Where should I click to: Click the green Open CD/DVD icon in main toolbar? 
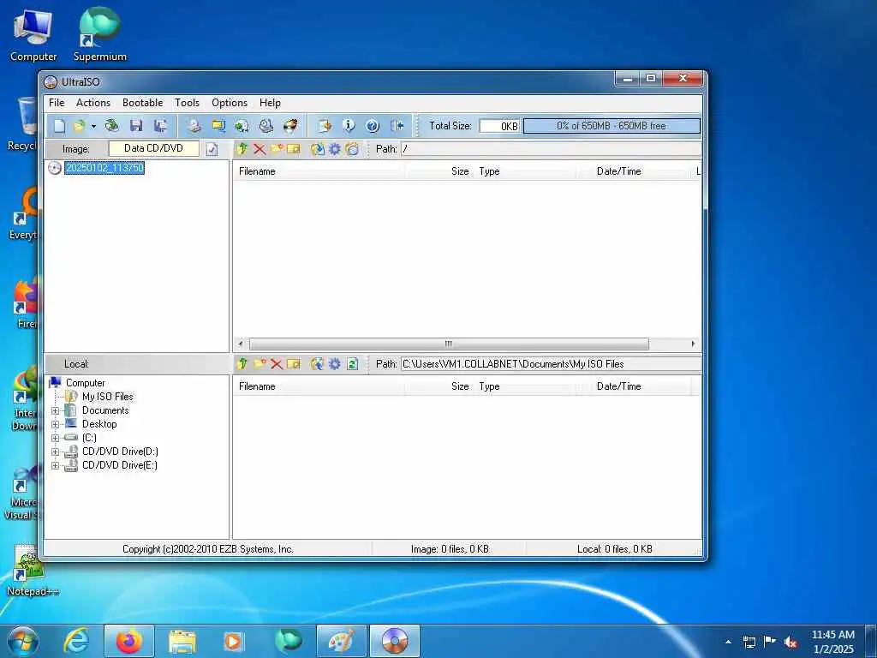112,126
